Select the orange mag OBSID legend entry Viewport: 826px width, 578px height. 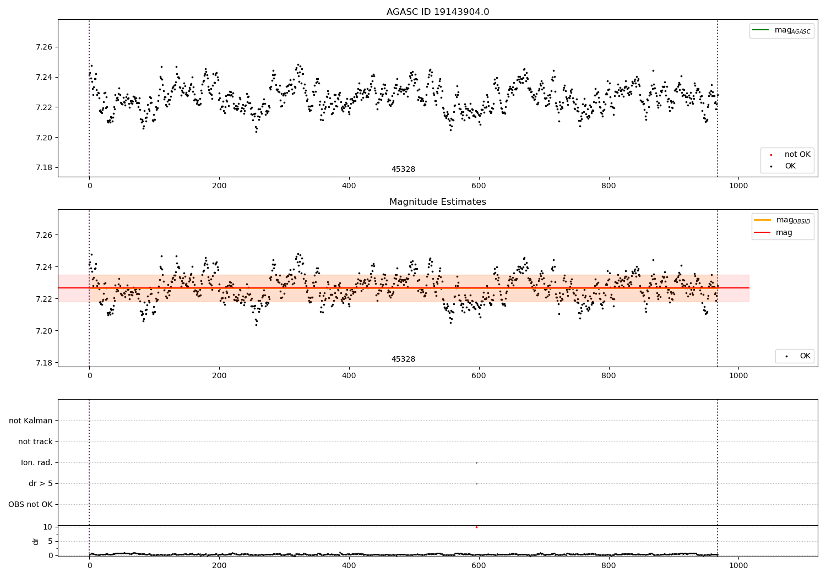(x=782, y=220)
